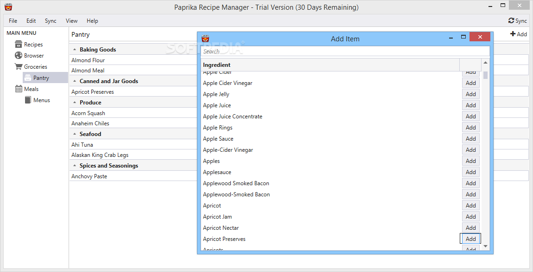
Task: Click the ingredient list scrollbar down arrow
Action: pyautogui.click(x=485, y=246)
